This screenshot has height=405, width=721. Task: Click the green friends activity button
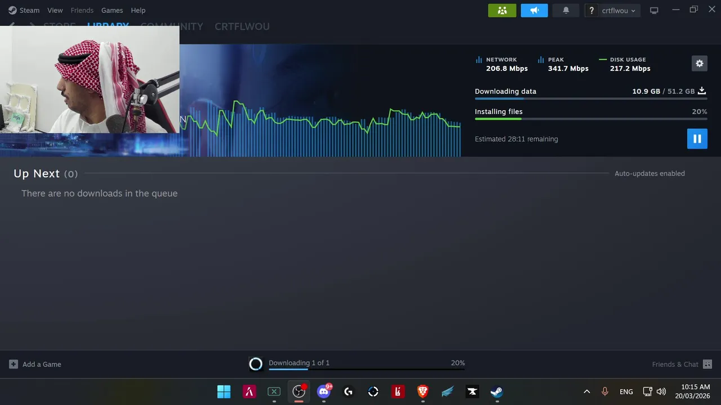(502, 10)
